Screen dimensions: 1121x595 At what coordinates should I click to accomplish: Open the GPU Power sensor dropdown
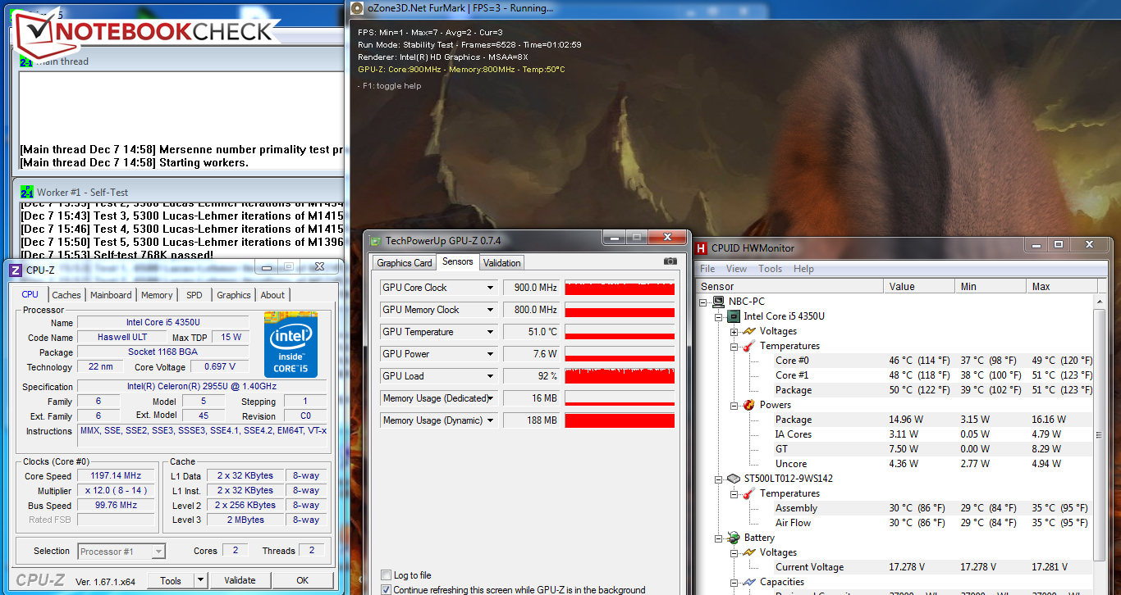(491, 354)
